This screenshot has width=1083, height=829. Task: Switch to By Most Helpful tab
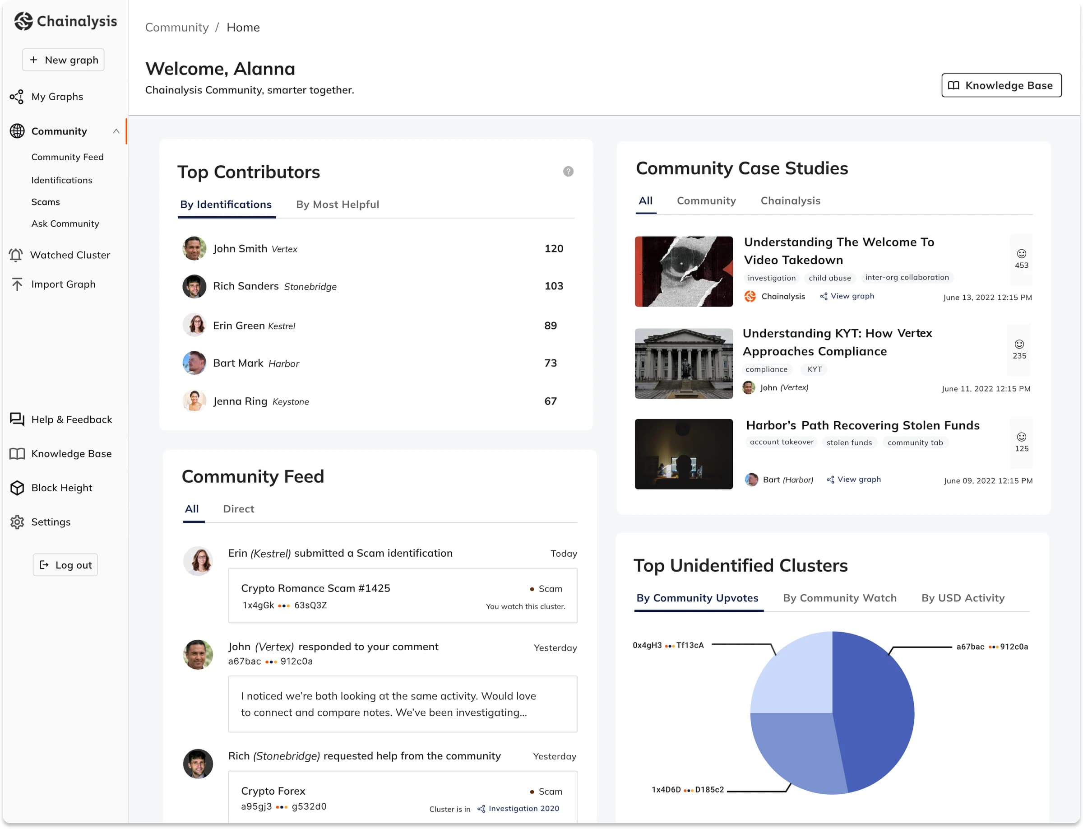coord(338,204)
